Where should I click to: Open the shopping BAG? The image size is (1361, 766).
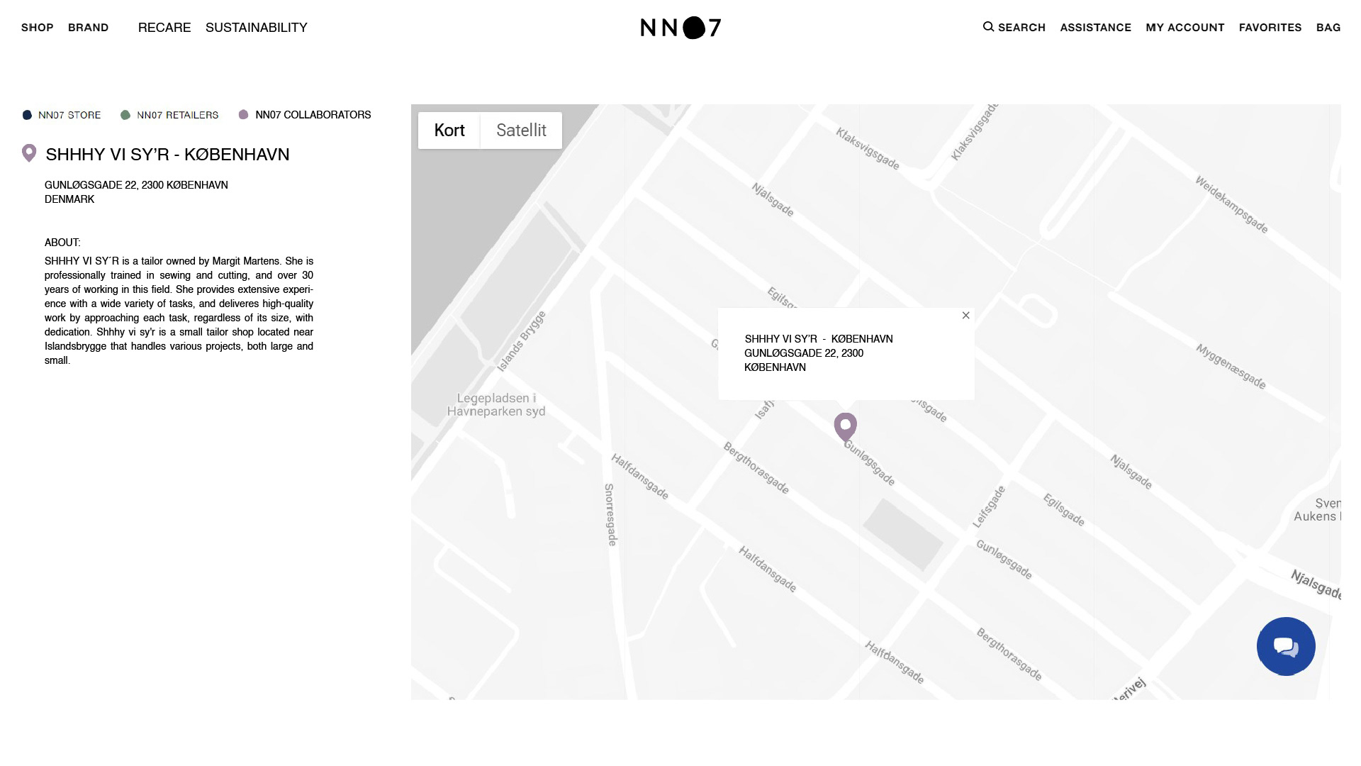click(1328, 28)
